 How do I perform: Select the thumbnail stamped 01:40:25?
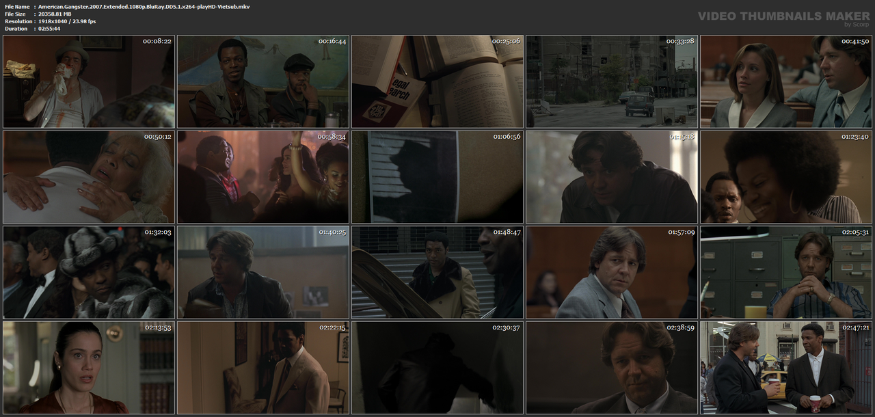pyautogui.click(x=263, y=273)
